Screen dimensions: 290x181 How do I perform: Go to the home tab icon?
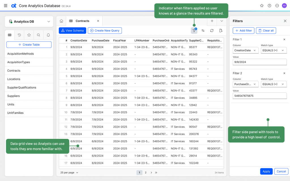coord(61,21)
